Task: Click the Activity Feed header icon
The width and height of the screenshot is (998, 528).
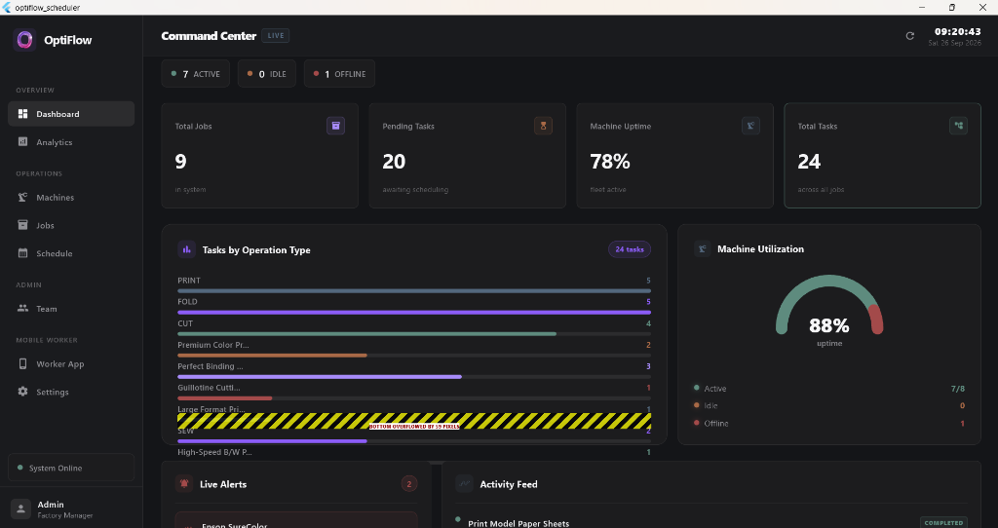Action: click(x=465, y=484)
